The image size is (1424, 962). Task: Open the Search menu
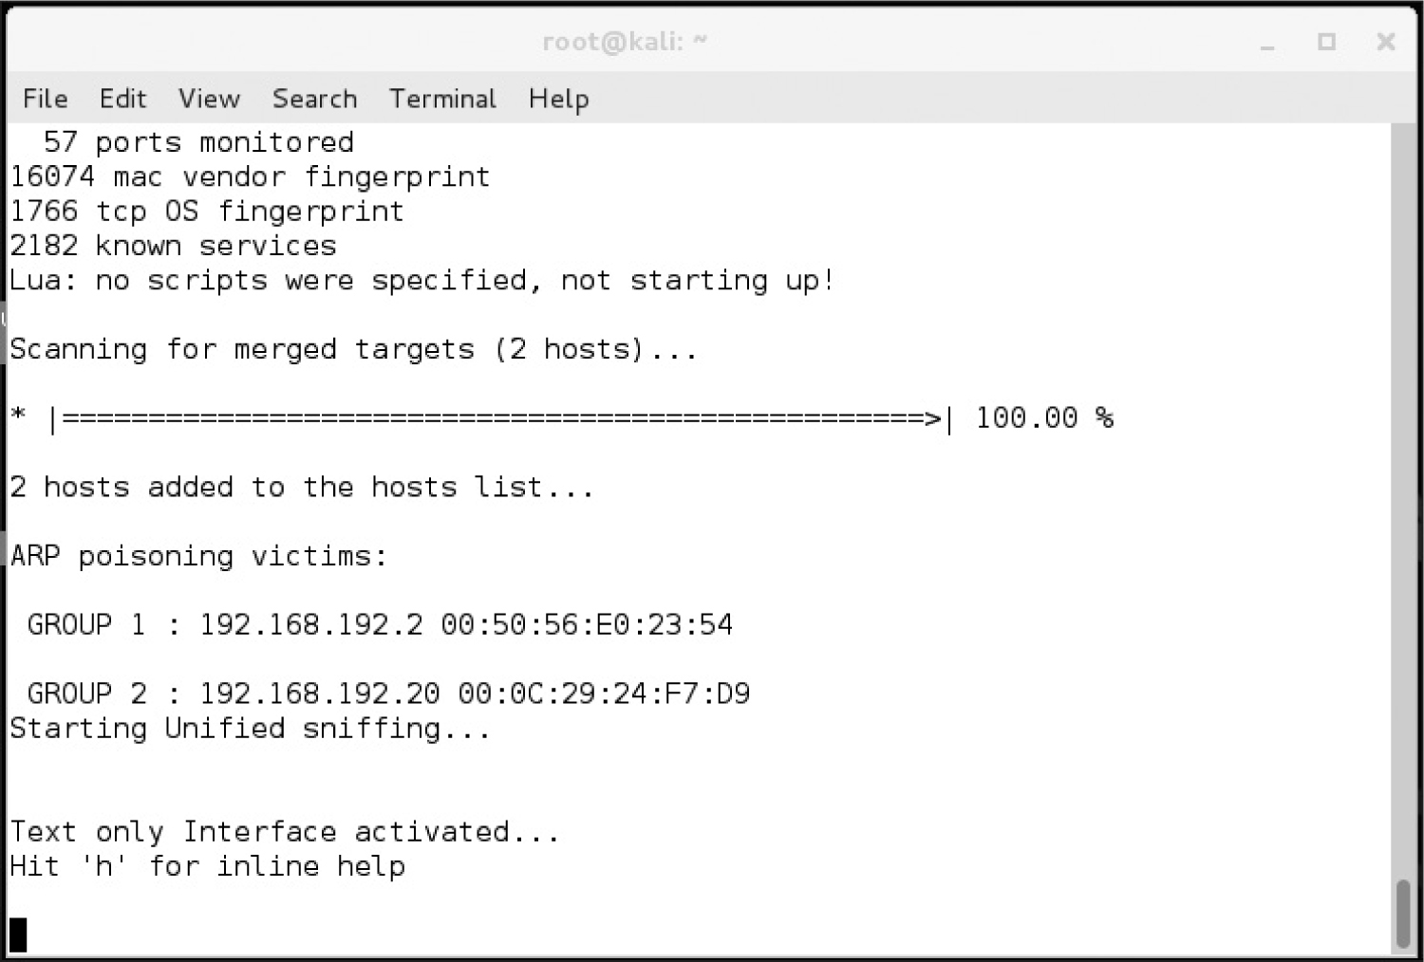pyautogui.click(x=314, y=99)
